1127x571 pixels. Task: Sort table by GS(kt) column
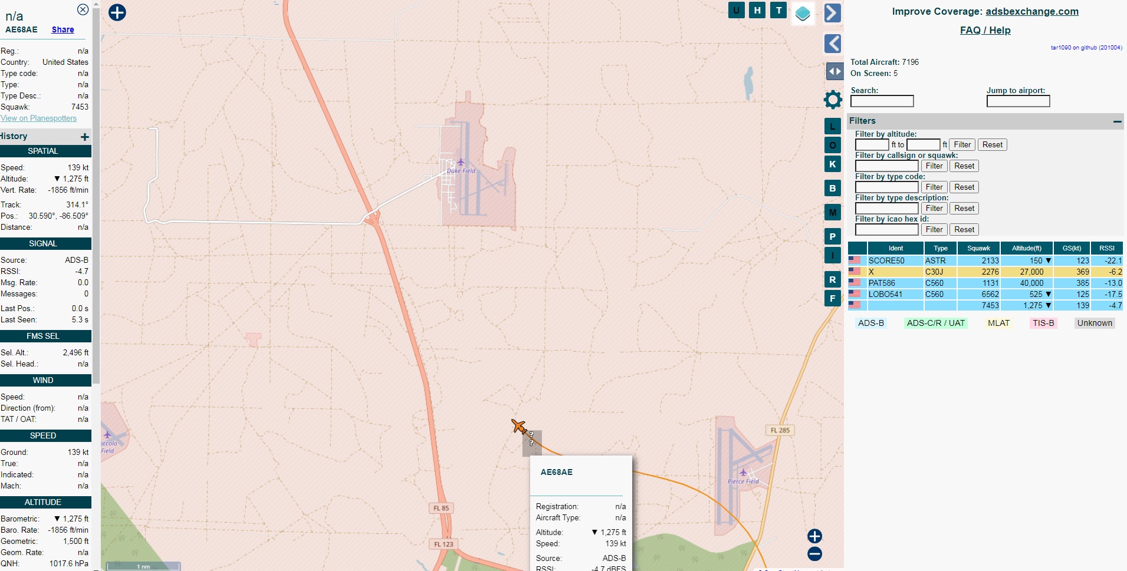click(x=1072, y=248)
